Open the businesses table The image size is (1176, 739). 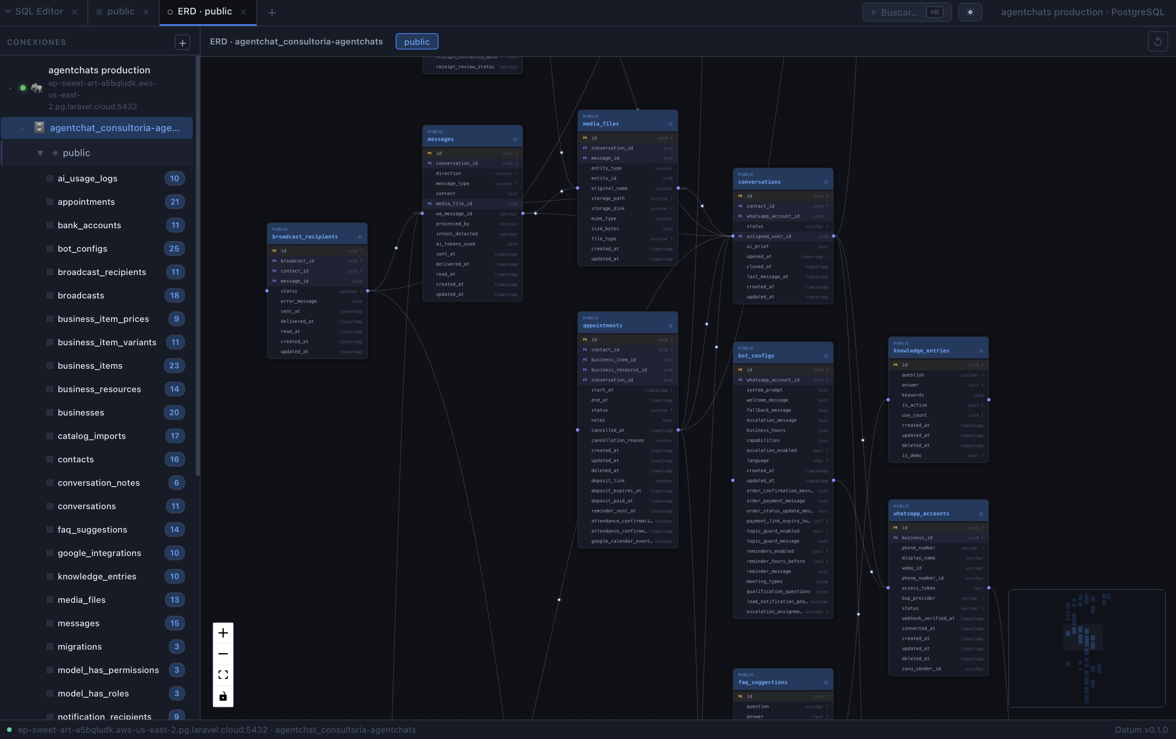97,413
